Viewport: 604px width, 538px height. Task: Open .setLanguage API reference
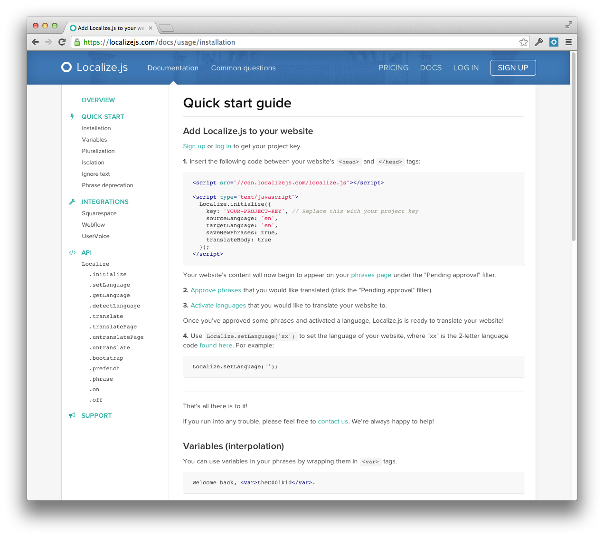110,285
